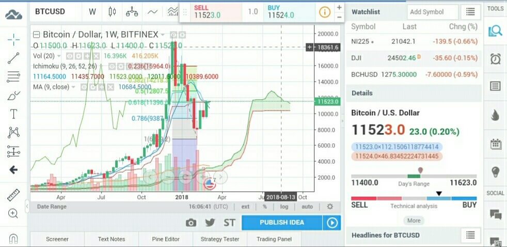Share chart via Twitter bird icon

[210, 223]
